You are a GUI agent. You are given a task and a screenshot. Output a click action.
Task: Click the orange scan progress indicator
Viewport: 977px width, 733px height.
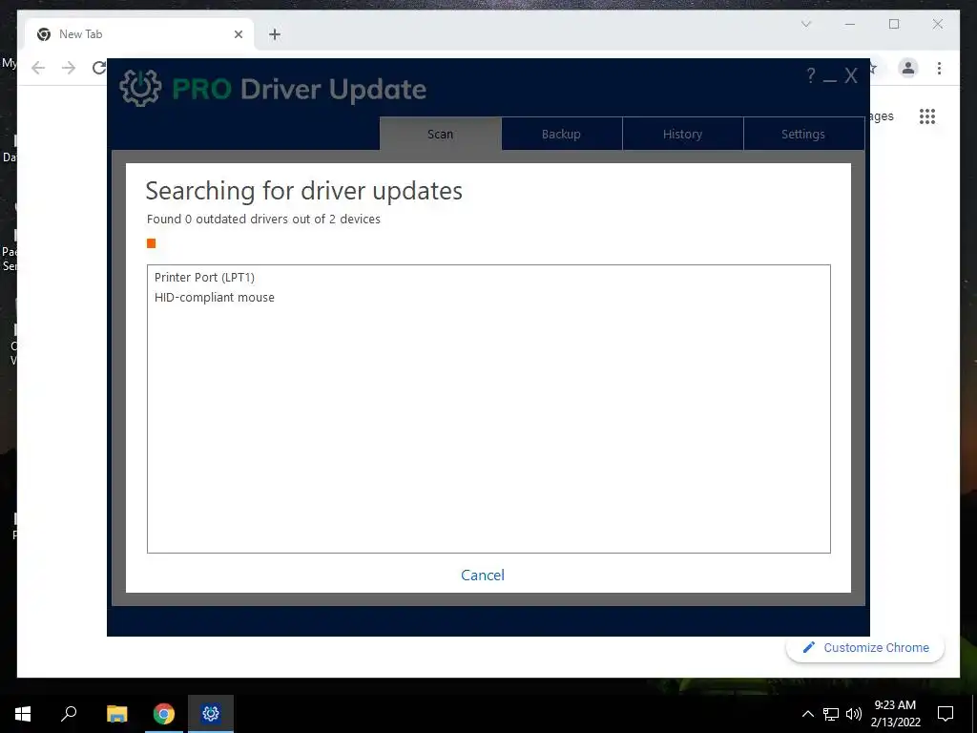pos(151,243)
